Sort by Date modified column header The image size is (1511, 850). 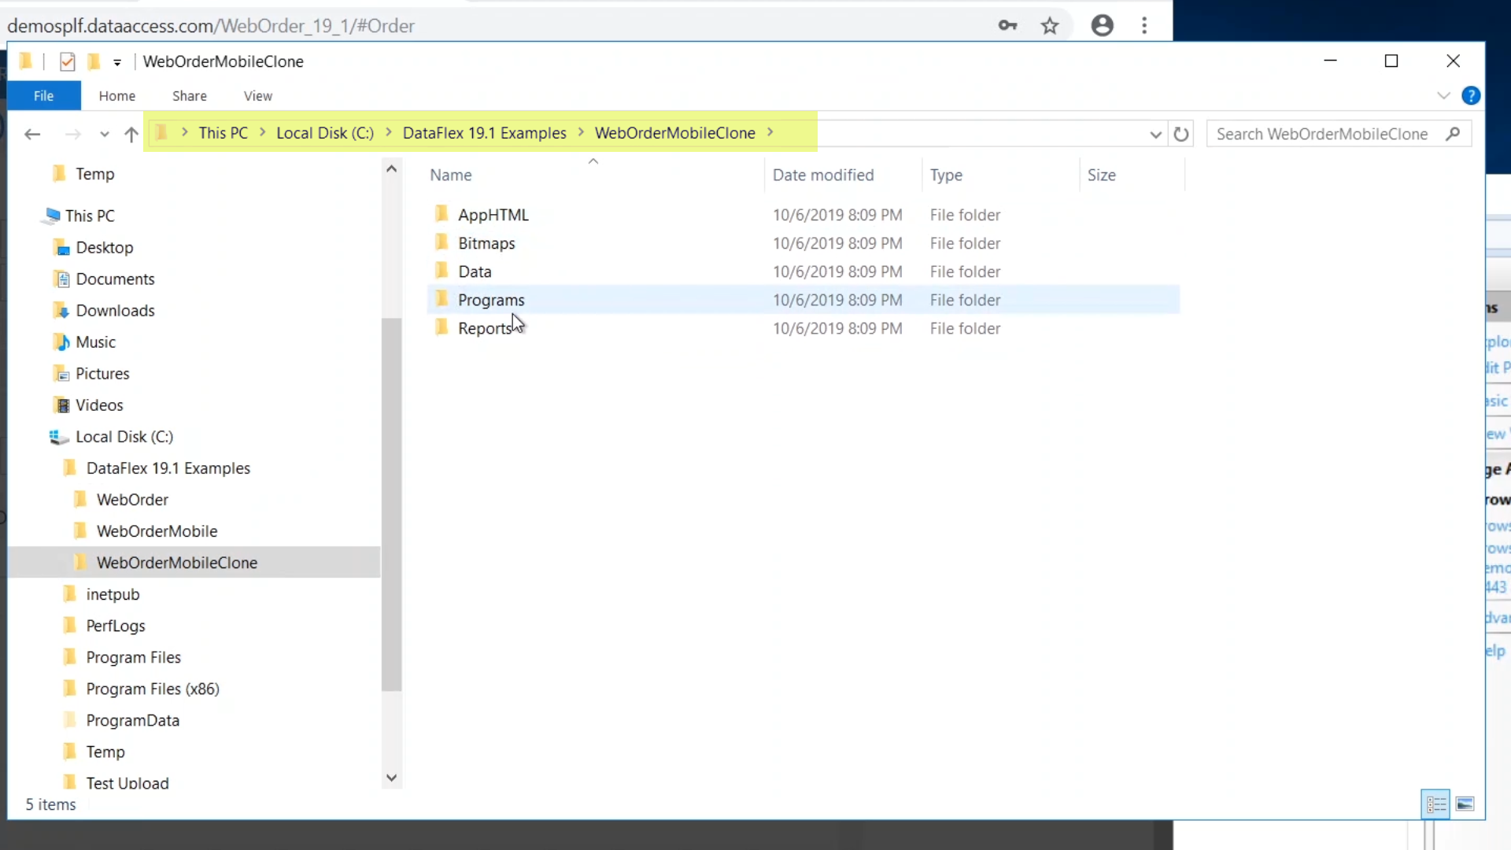[x=823, y=175]
